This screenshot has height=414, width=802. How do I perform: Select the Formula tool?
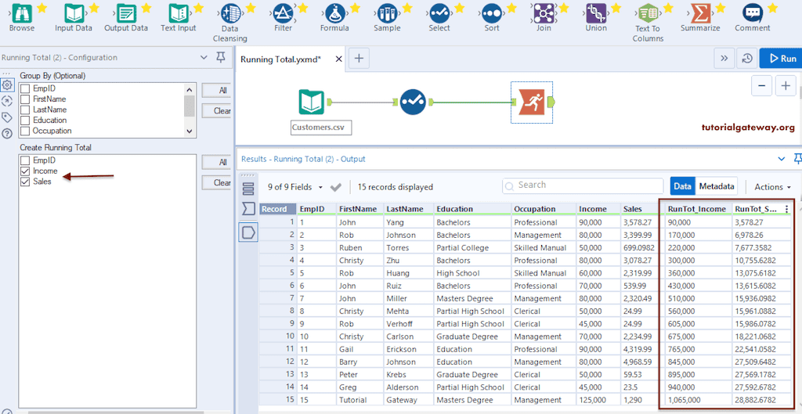(x=335, y=13)
